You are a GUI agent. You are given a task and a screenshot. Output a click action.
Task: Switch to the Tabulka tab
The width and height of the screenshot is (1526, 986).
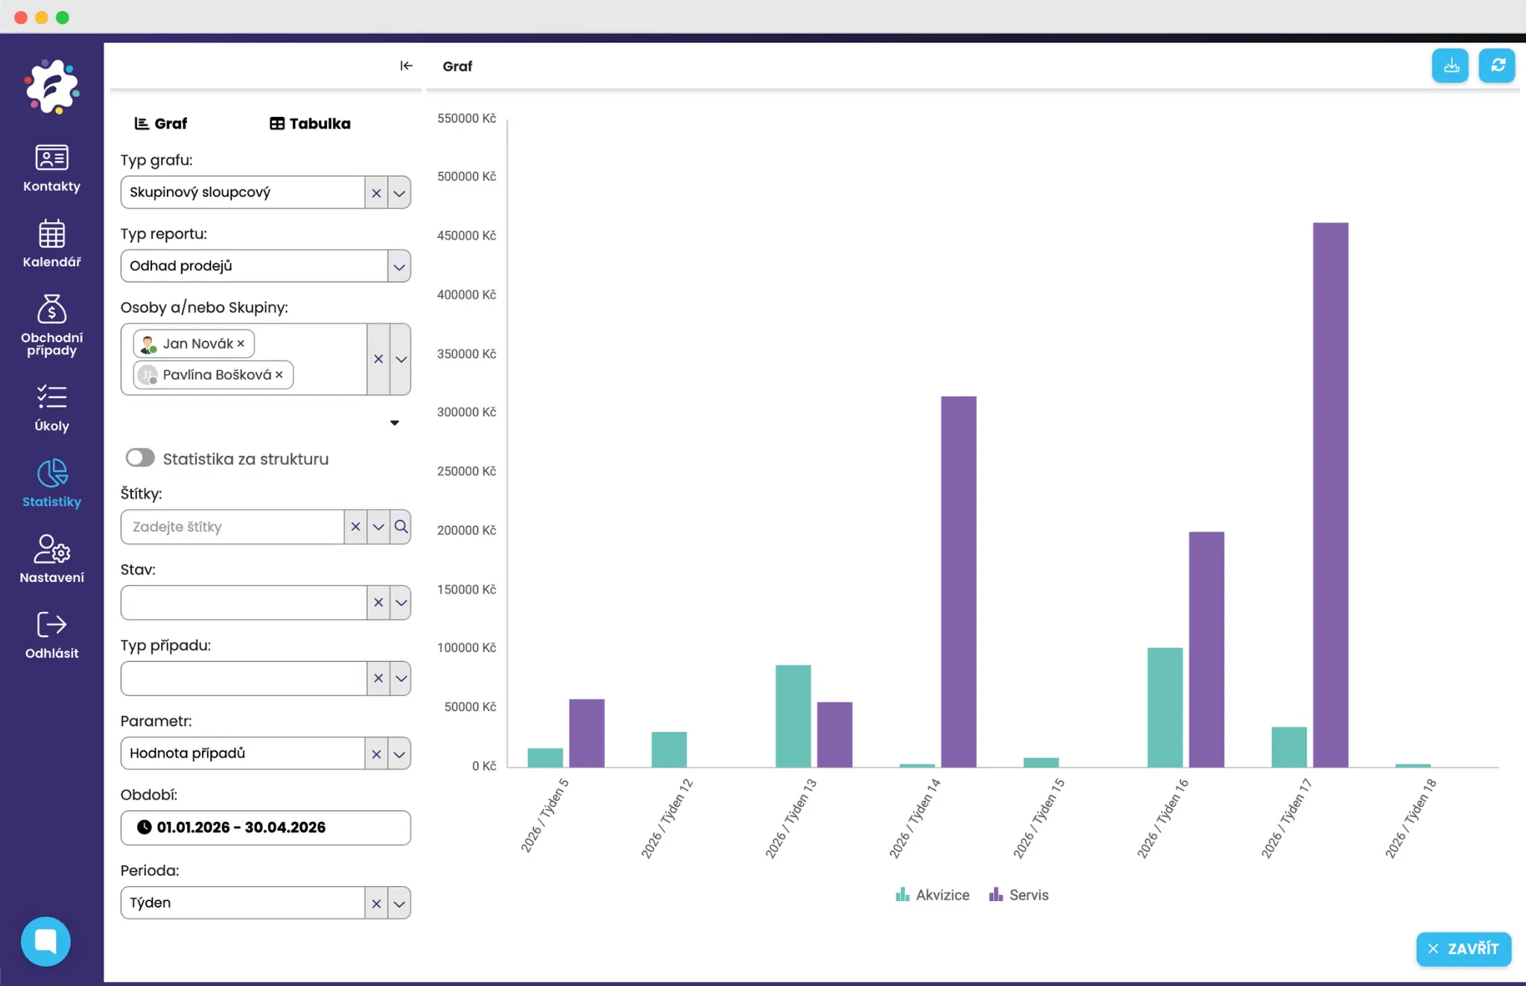(x=310, y=124)
